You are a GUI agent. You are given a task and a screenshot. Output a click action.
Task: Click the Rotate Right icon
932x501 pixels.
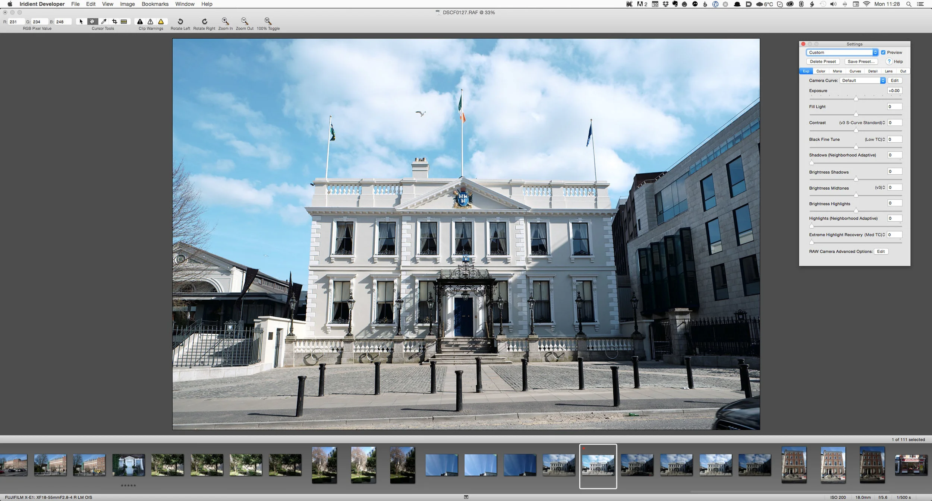pos(205,22)
